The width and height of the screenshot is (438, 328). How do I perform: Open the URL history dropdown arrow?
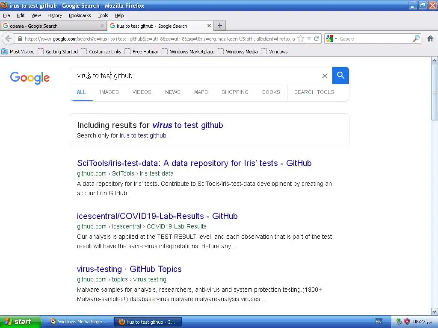tap(309, 39)
